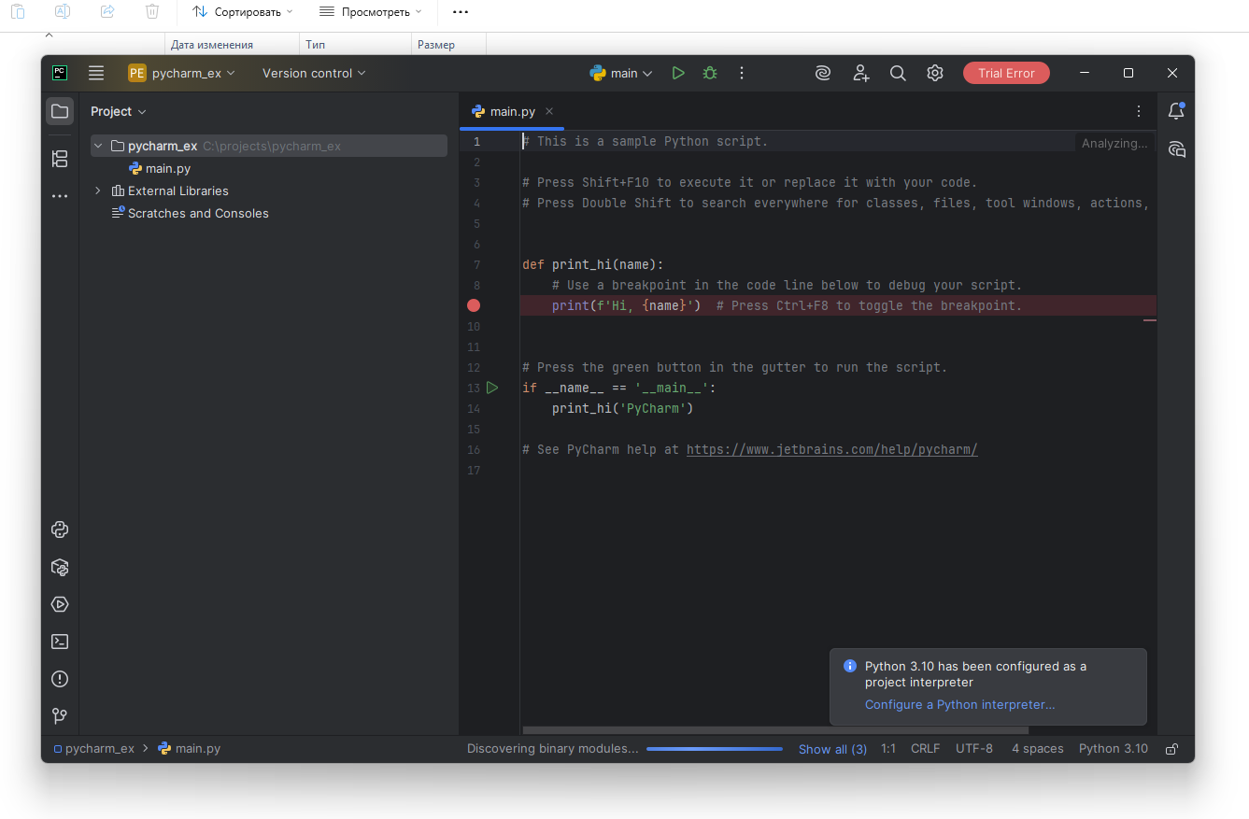Viewport: 1249px width, 819px height.
Task: Close the main.py editor tab
Action: [549, 111]
